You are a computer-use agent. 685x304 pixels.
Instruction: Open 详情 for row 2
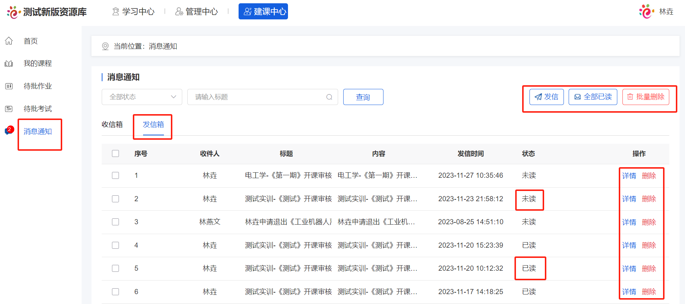click(x=629, y=199)
